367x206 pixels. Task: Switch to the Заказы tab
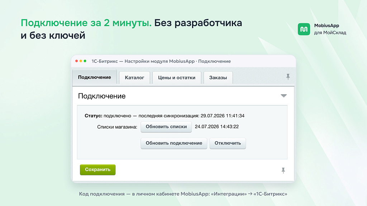[x=218, y=78]
